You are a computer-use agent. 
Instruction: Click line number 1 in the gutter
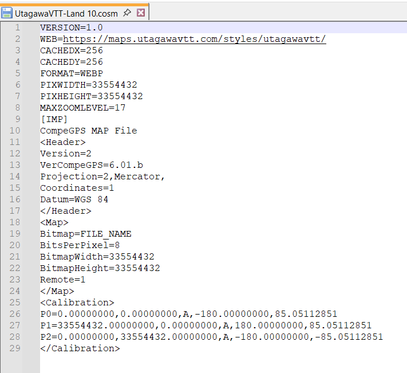pyautogui.click(x=18, y=28)
